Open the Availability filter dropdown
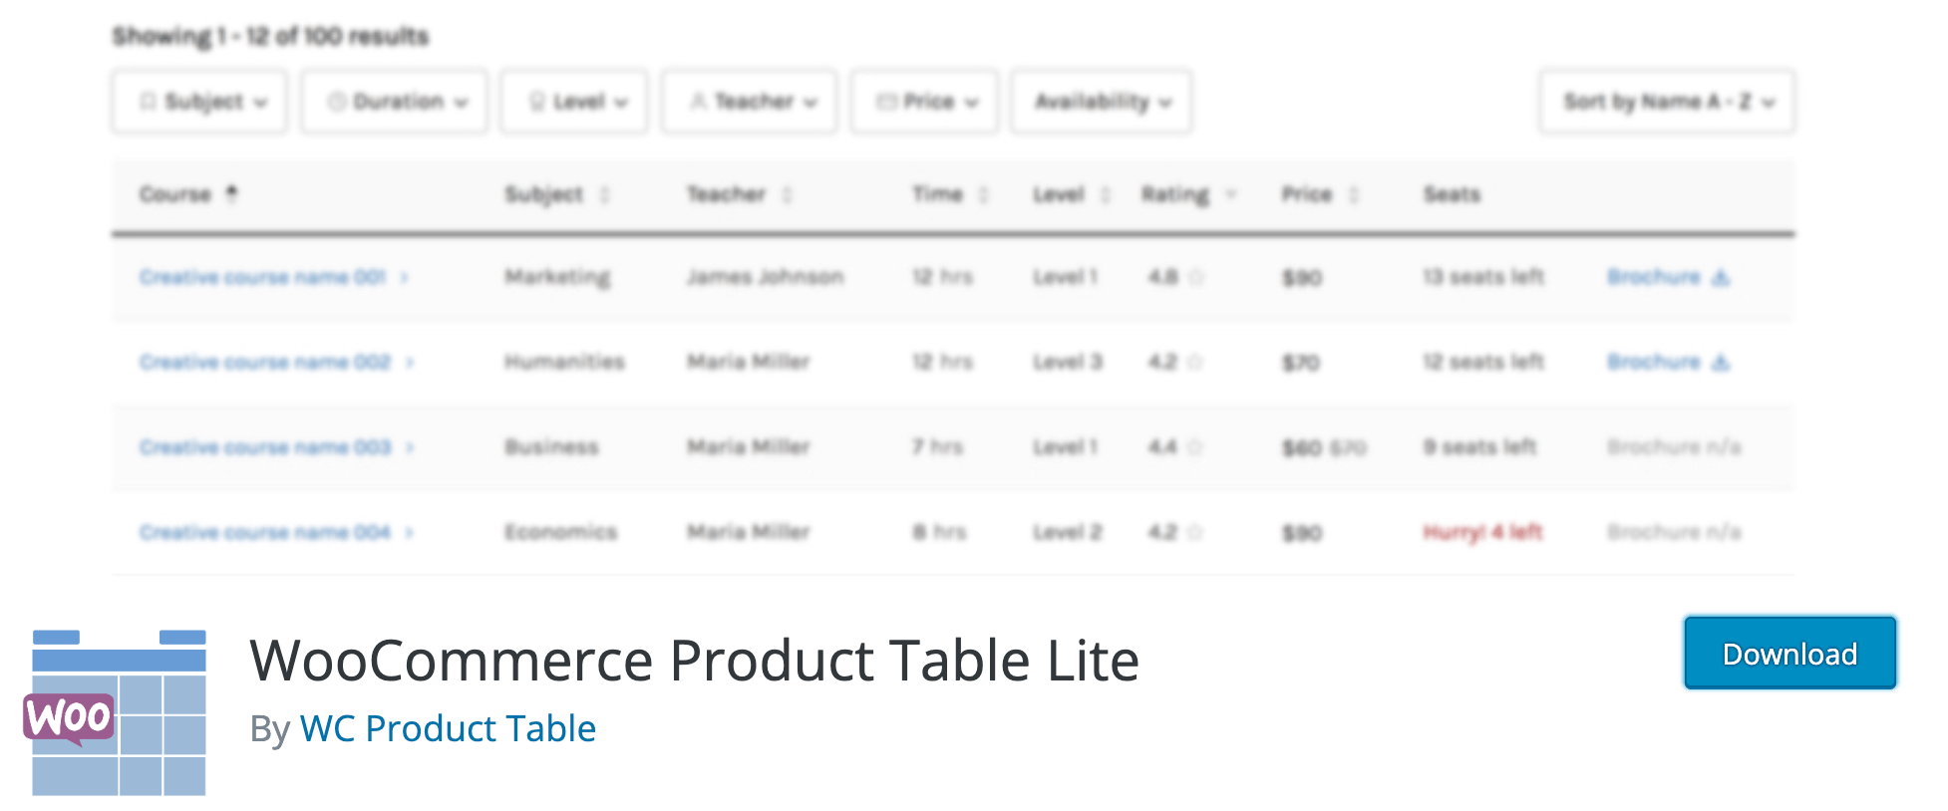This screenshot has height=811, width=1948. click(x=1101, y=102)
